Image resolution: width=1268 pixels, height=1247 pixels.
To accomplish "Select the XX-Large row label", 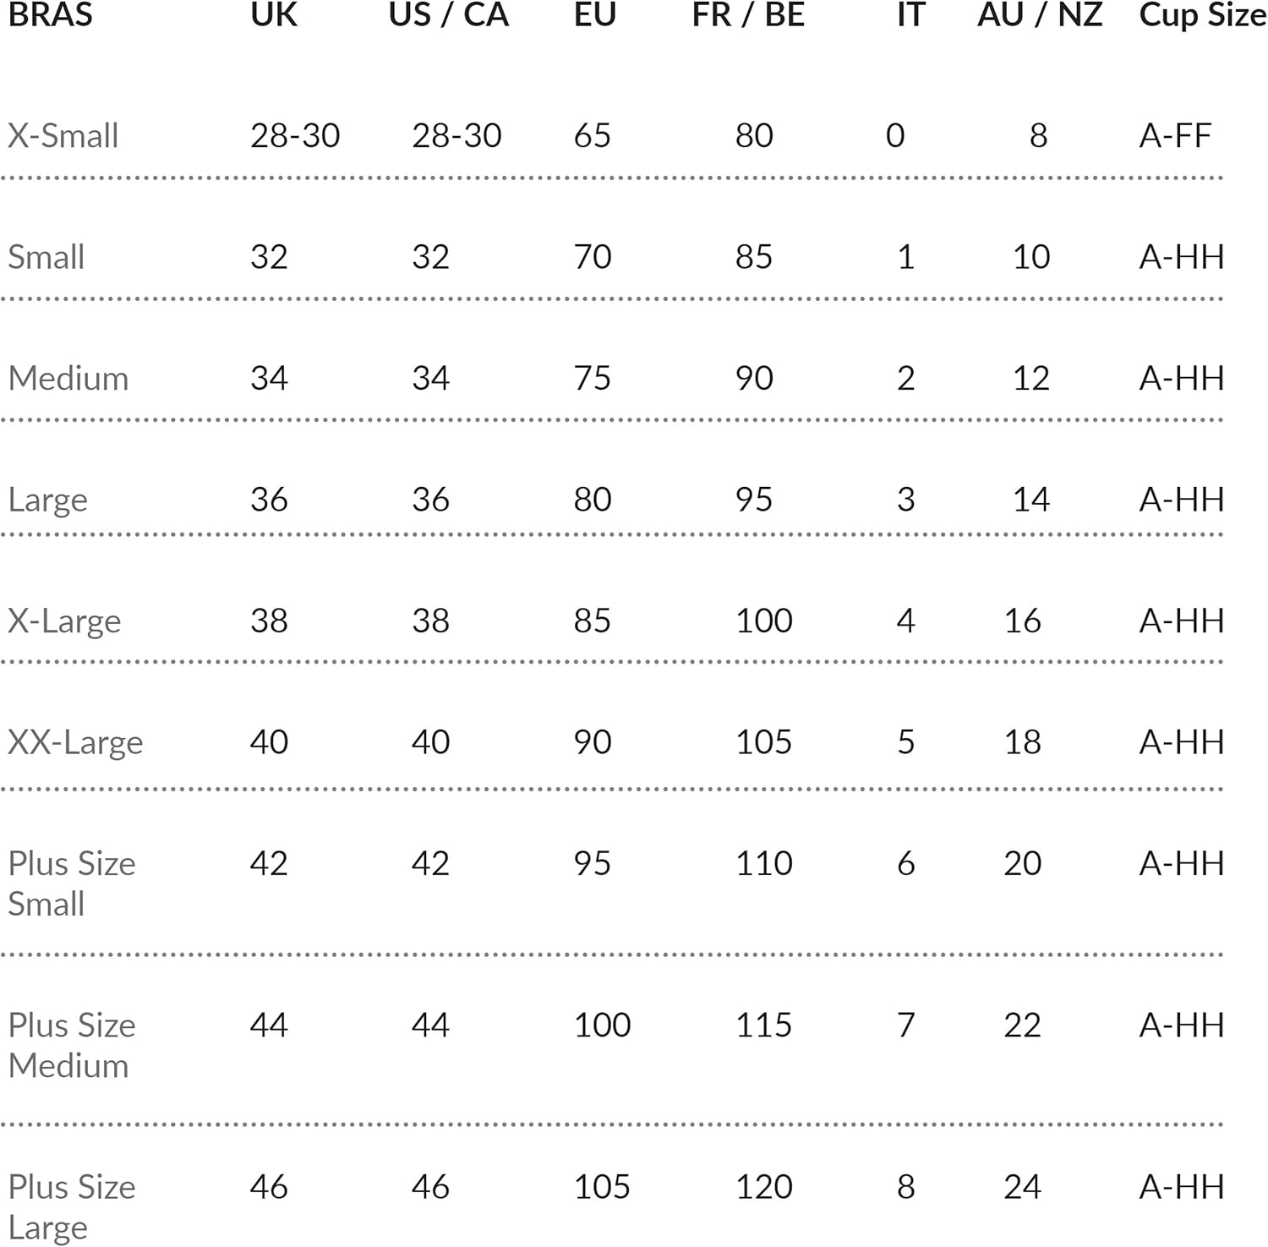I will tap(75, 742).
